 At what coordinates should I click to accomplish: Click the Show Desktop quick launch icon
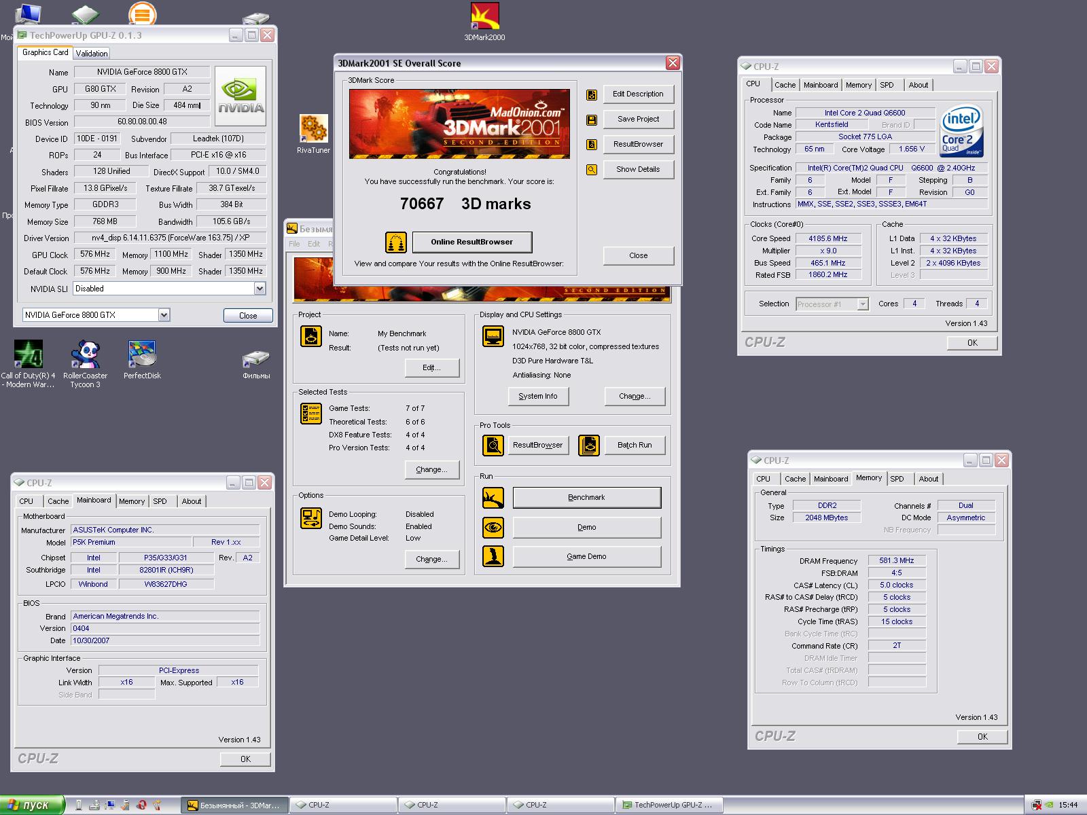tap(110, 805)
